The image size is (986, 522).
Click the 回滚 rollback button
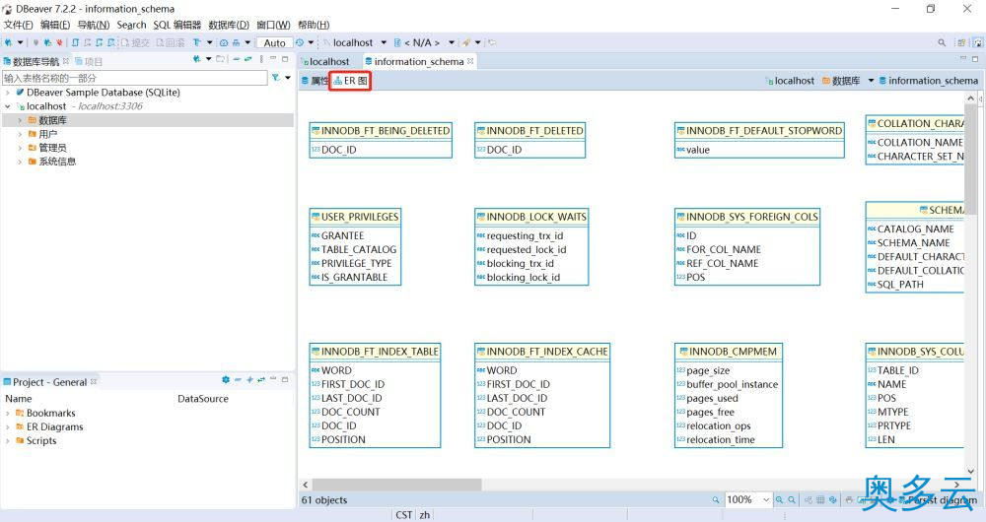tap(171, 42)
